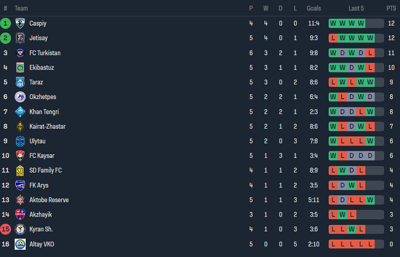Click Altay VKO's first loss result box

click(333, 244)
